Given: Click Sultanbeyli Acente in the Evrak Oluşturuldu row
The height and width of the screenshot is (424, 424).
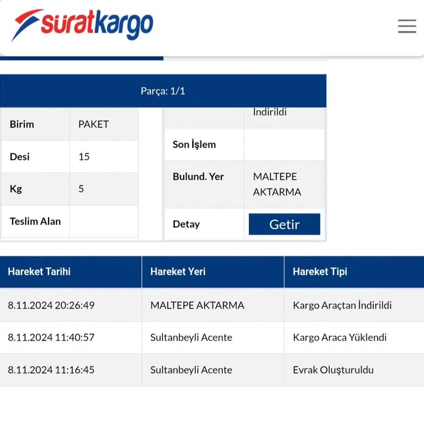Looking at the screenshot, I should [191, 370].
